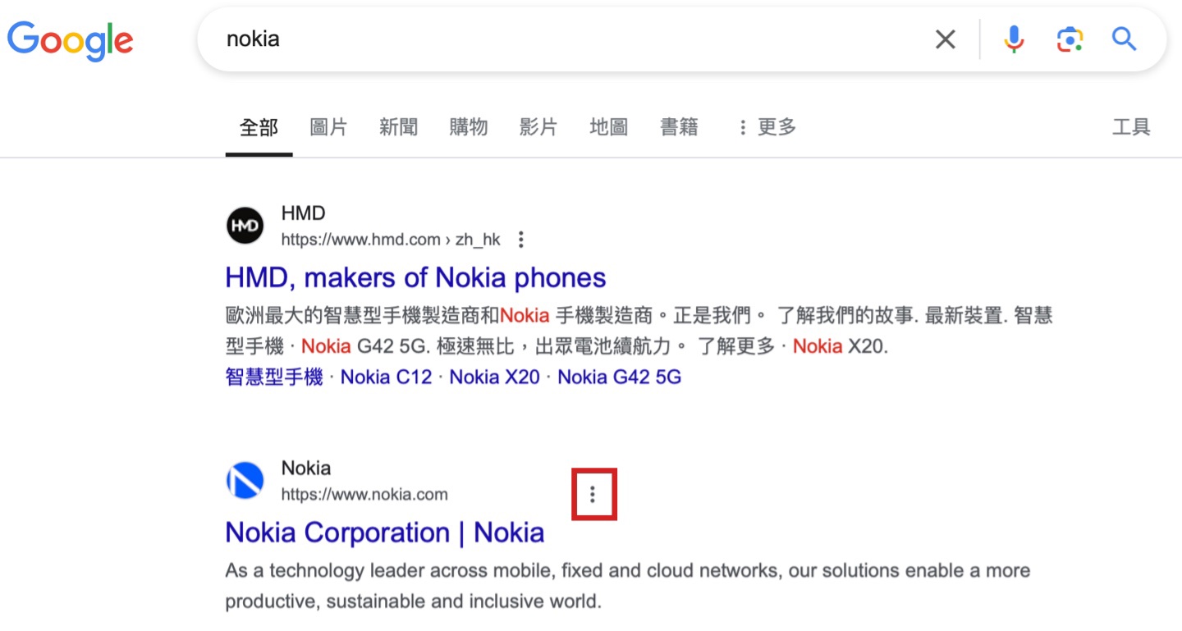Switch to the 新聞 tab
Image resolution: width=1182 pixels, height=631 pixels.
point(399,127)
